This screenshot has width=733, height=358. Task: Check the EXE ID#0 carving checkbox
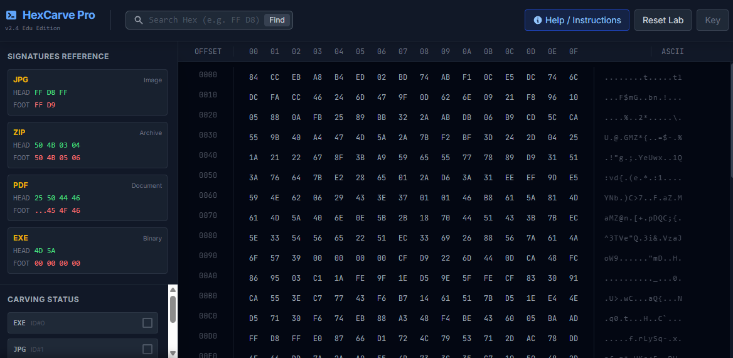(x=147, y=323)
